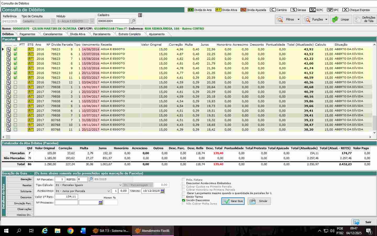Viewport: 377px width, 236px height.
Task: Open the Acréscimos Juros por Parcela dropdown
Action: [108, 191]
